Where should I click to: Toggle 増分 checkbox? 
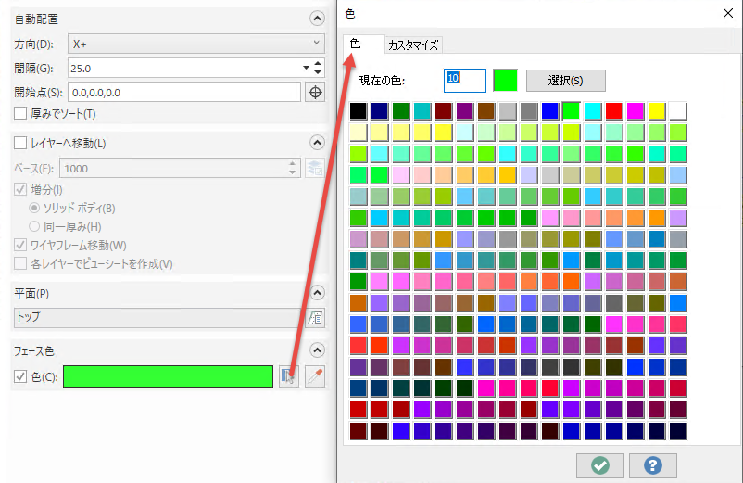pos(20,190)
